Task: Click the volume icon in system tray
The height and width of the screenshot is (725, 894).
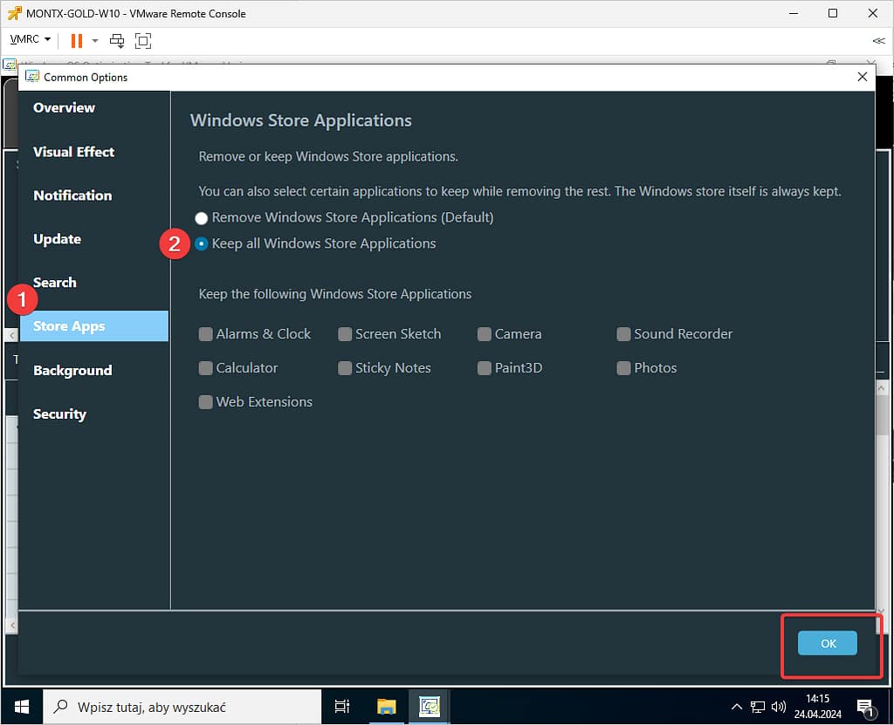Action: [x=779, y=706]
